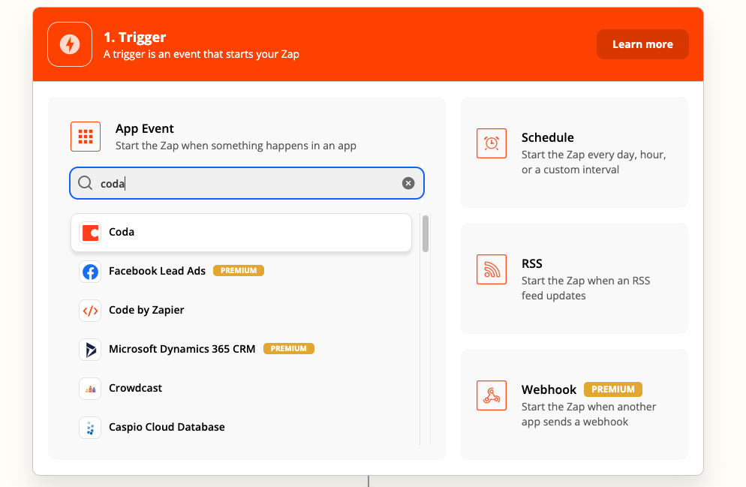746x487 pixels.
Task: Choose Microsoft Dynamics 365 CRM result
Action: (182, 349)
